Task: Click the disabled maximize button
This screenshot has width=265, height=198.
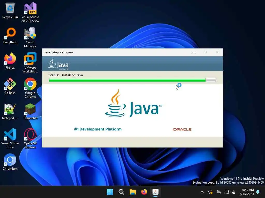Action: tap(205, 52)
